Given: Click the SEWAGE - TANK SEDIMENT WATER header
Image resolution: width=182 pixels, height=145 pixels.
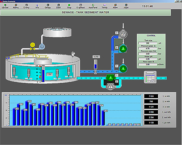Looking at the screenshot, I should (85, 12).
